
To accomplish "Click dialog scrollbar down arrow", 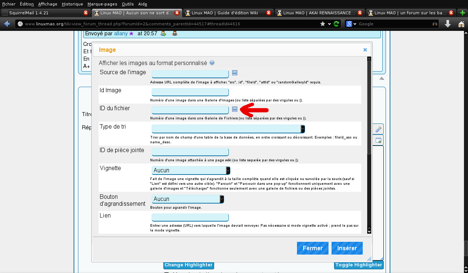I will [x=369, y=231].
